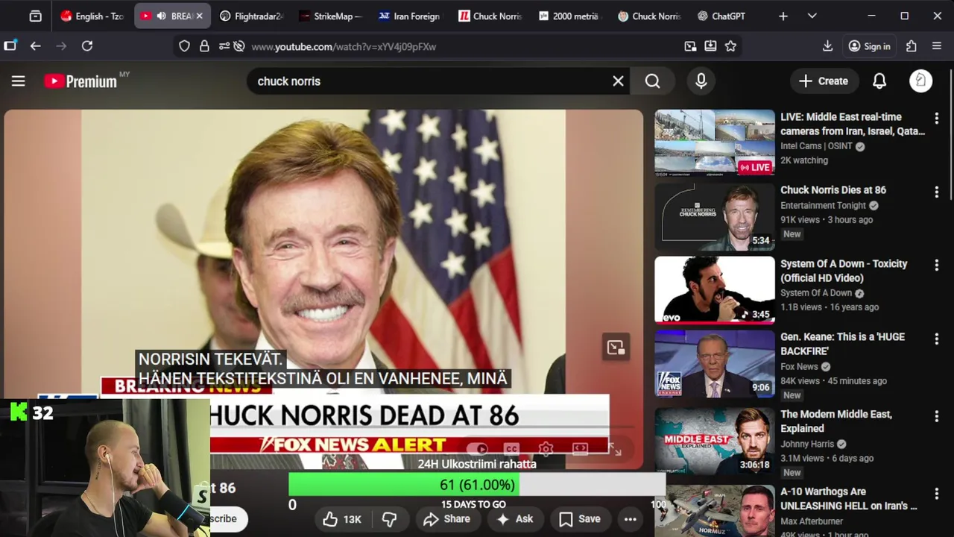Toggle closed captions CC on player
954x537 pixels.
coord(511,449)
